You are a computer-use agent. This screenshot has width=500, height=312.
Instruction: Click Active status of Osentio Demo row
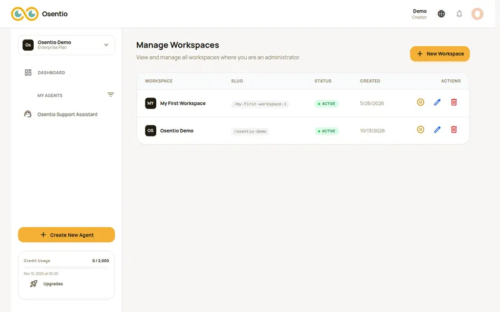[x=326, y=131]
